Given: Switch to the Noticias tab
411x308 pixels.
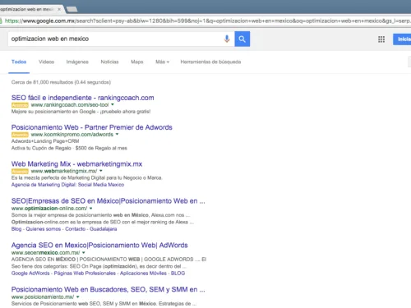Looking at the screenshot, I should coord(109,62).
